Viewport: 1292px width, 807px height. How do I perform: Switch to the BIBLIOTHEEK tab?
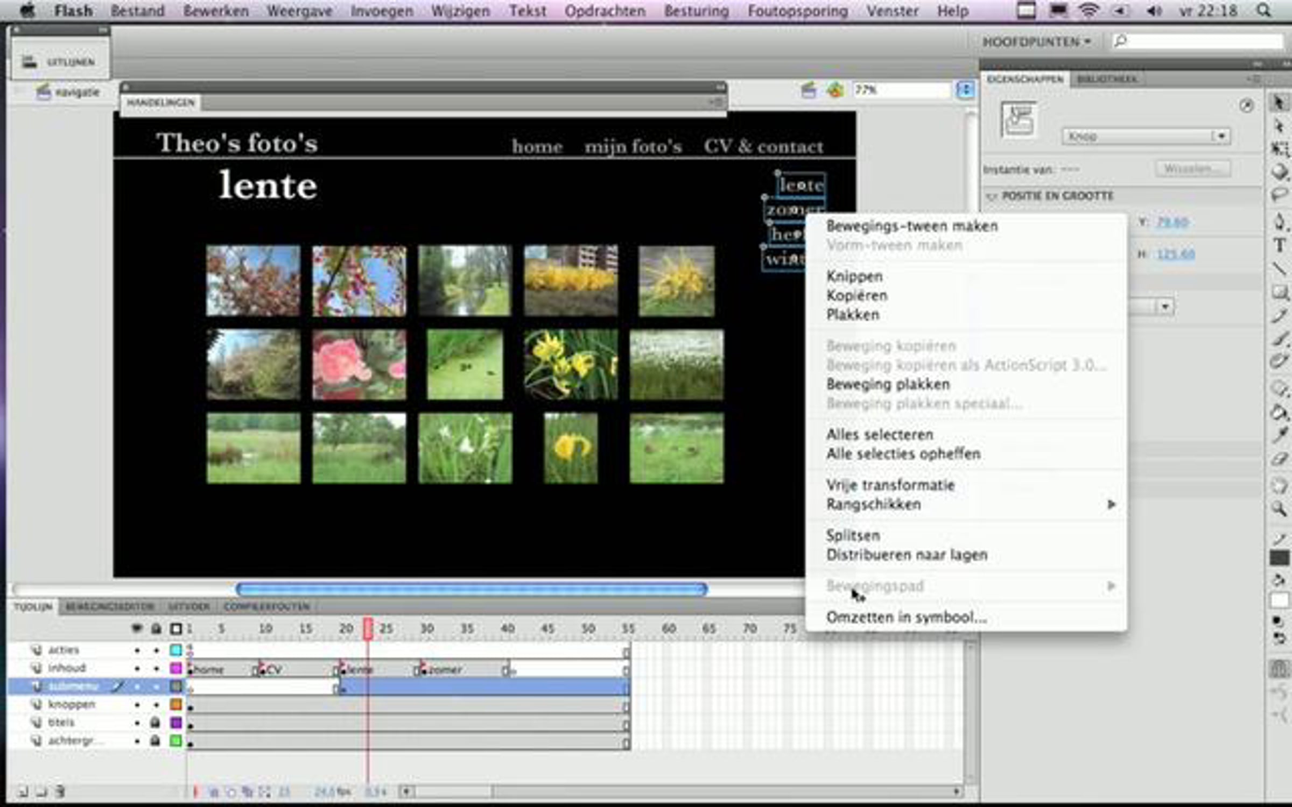1107,79
